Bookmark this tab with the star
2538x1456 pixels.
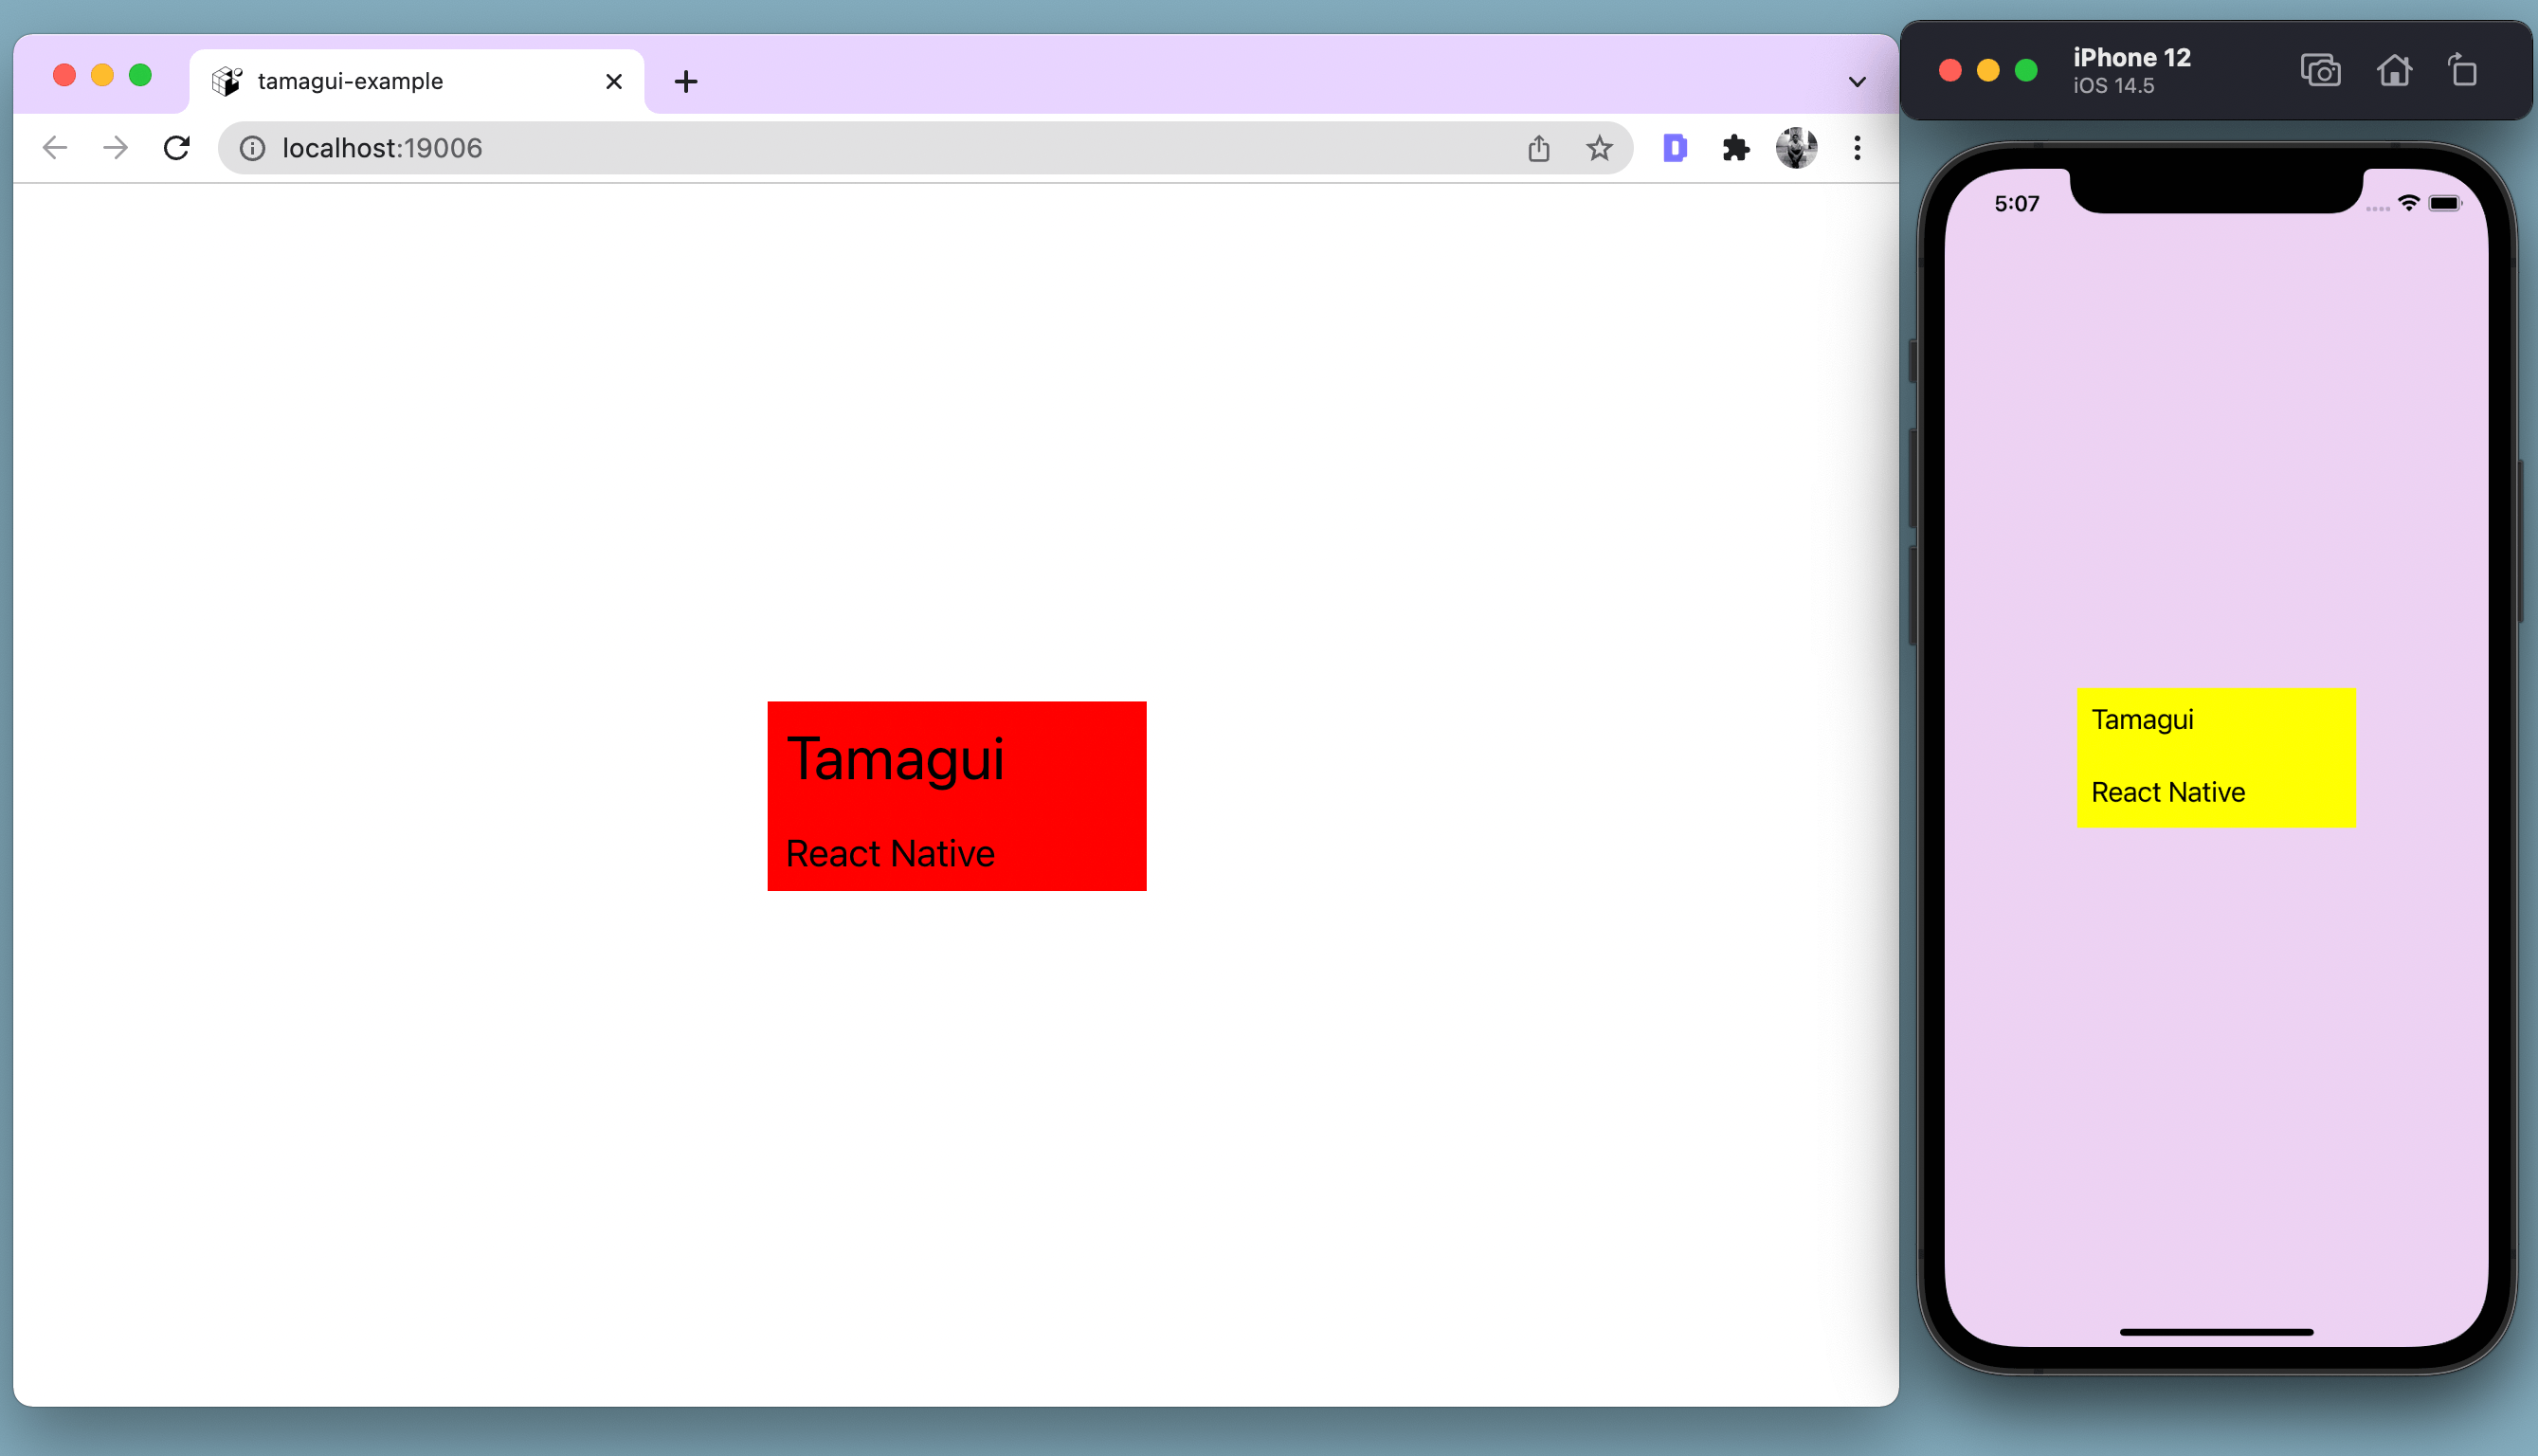pos(1600,148)
